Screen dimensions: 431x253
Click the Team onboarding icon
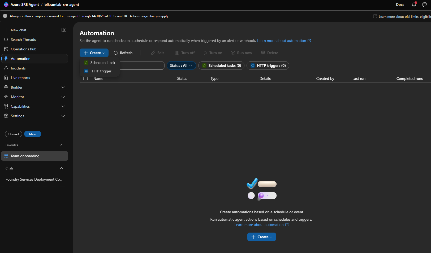6,156
